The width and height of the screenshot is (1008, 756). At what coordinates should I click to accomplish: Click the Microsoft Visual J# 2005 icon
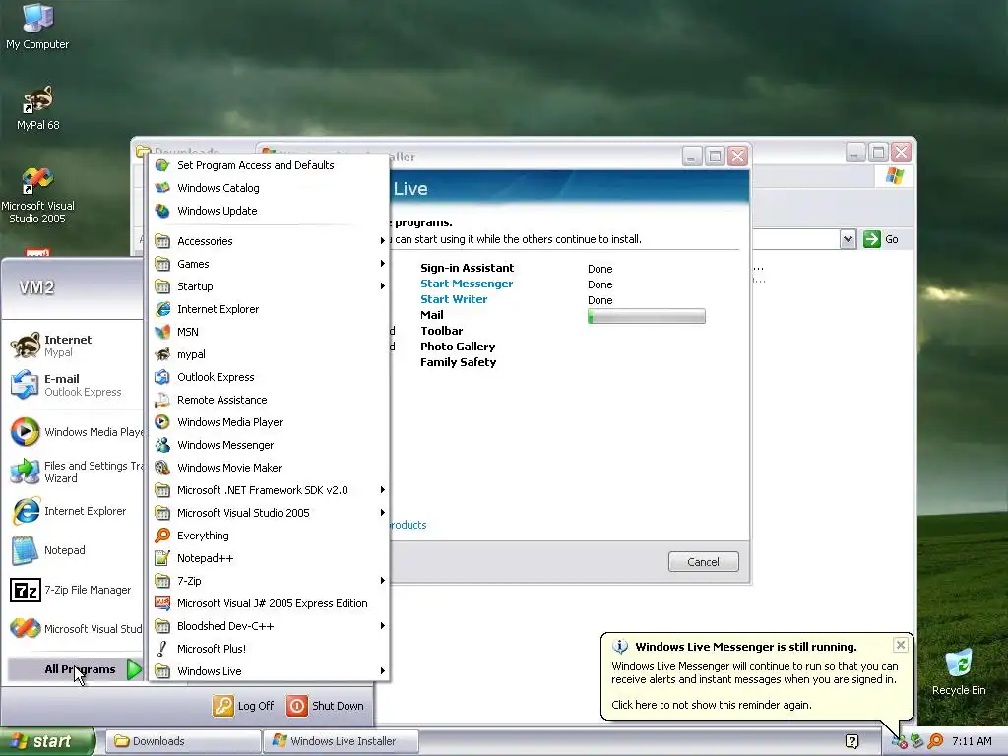click(x=162, y=603)
